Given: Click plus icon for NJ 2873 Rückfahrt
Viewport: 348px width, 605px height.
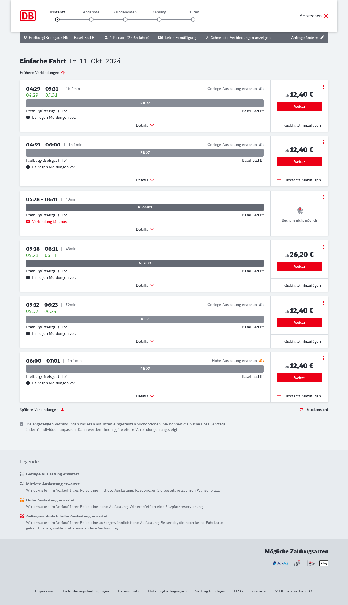Looking at the screenshot, I should click(x=279, y=285).
